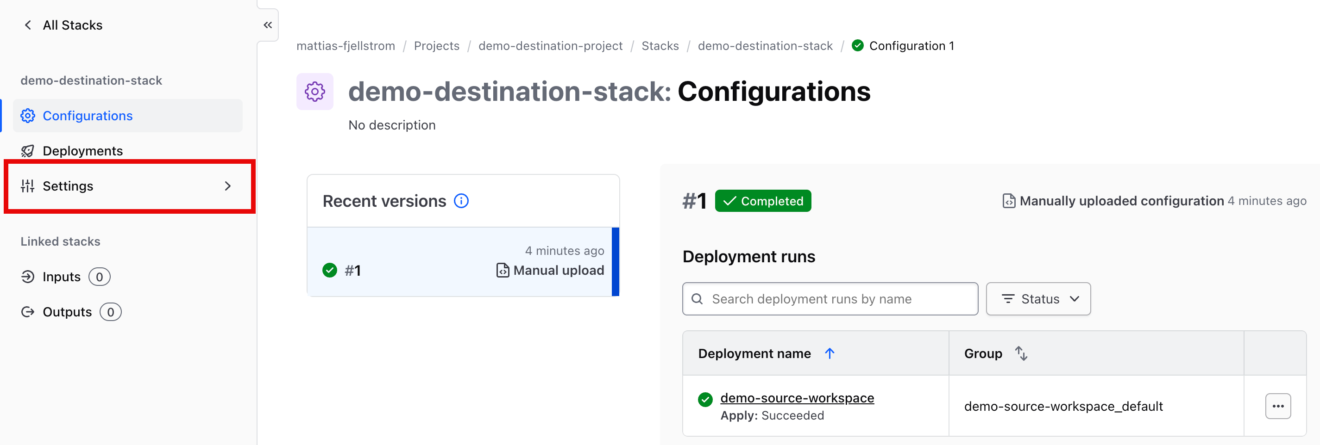Click the Inputs arrow icon under Linked stacks
Image resolution: width=1320 pixels, height=445 pixels.
pyautogui.click(x=29, y=276)
